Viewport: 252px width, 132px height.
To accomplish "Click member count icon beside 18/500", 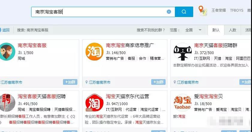I will (x=196, y=104).
